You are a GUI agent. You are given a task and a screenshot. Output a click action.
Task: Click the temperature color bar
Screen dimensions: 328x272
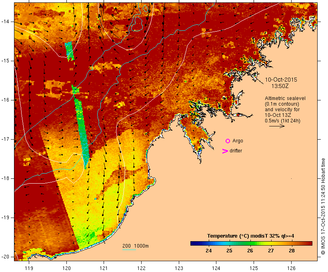[251, 243]
